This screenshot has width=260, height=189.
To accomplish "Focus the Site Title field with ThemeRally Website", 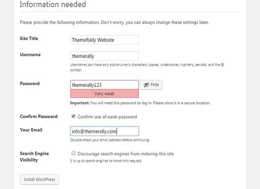I will (x=104, y=40).
